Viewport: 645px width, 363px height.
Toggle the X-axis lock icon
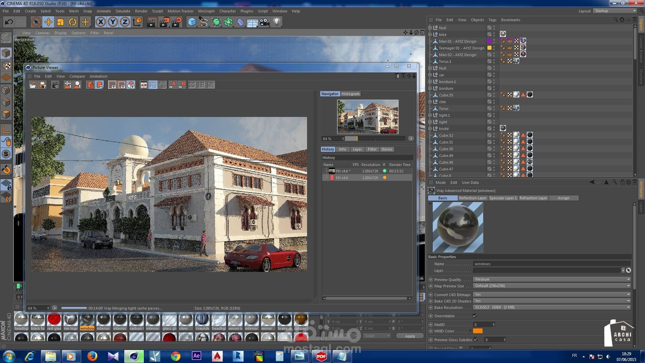pyautogui.click(x=100, y=22)
